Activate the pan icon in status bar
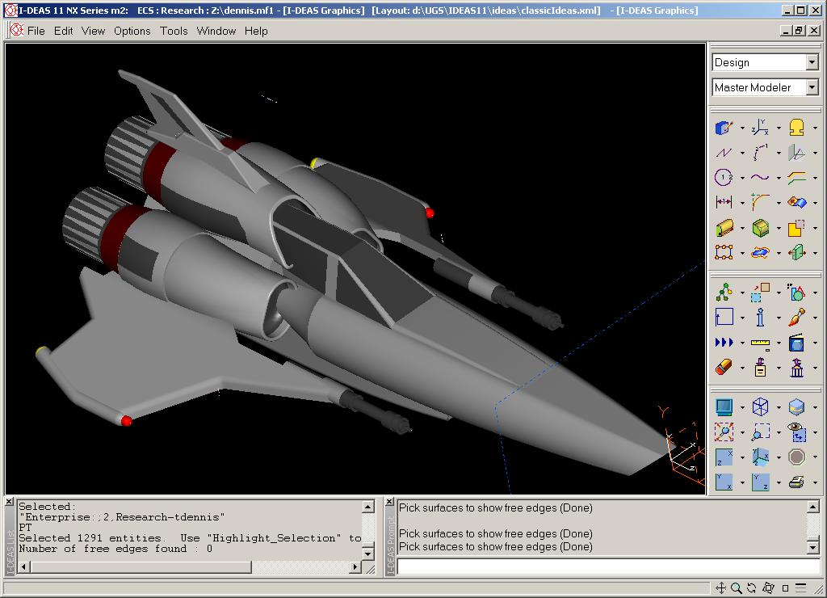This screenshot has height=598, width=827. (720, 588)
